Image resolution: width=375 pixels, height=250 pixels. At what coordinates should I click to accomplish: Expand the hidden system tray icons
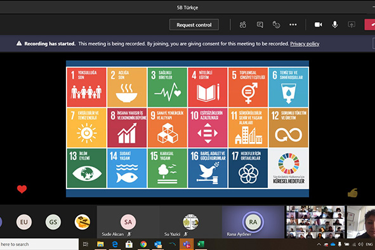[319, 244]
